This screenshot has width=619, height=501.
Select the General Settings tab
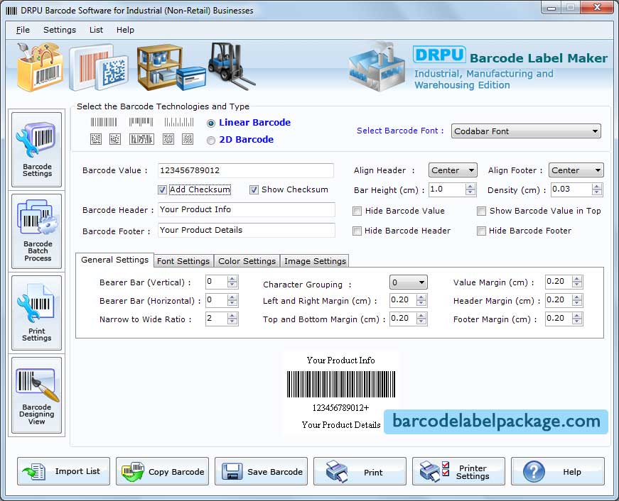pyautogui.click(x=114, y=260)
